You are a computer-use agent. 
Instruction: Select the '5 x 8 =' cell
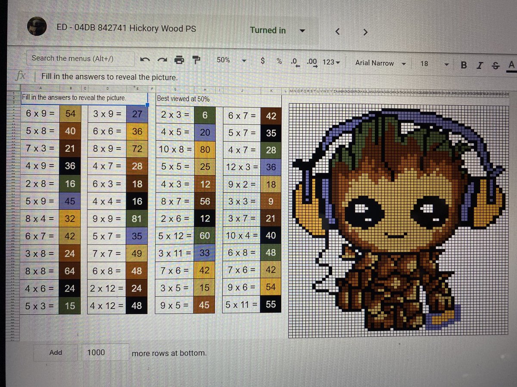(x=40, y=131)
